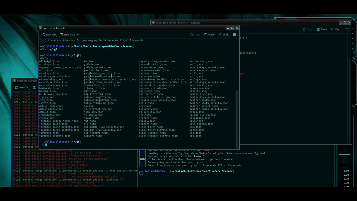
Task: Click the php-informationdisclosure.json entry
Action: pos(161,79)
